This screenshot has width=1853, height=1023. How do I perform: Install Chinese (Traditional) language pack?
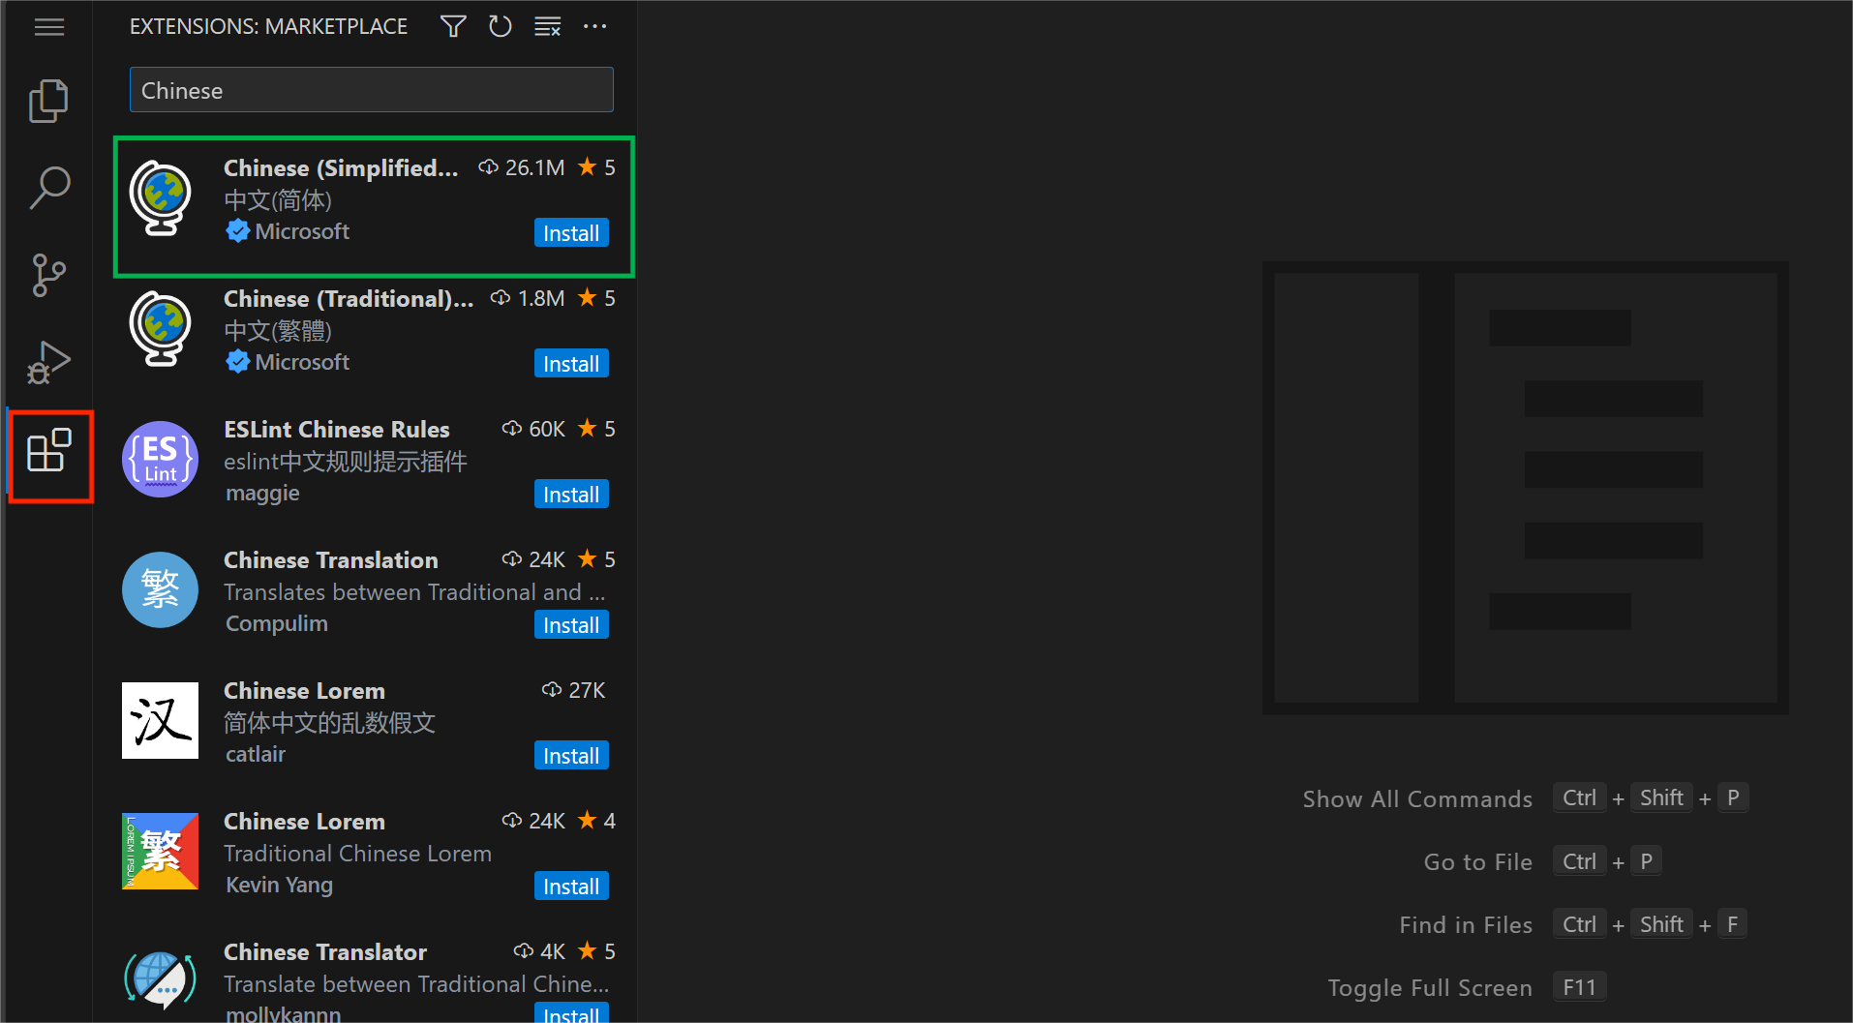click(x=571, y=364)
